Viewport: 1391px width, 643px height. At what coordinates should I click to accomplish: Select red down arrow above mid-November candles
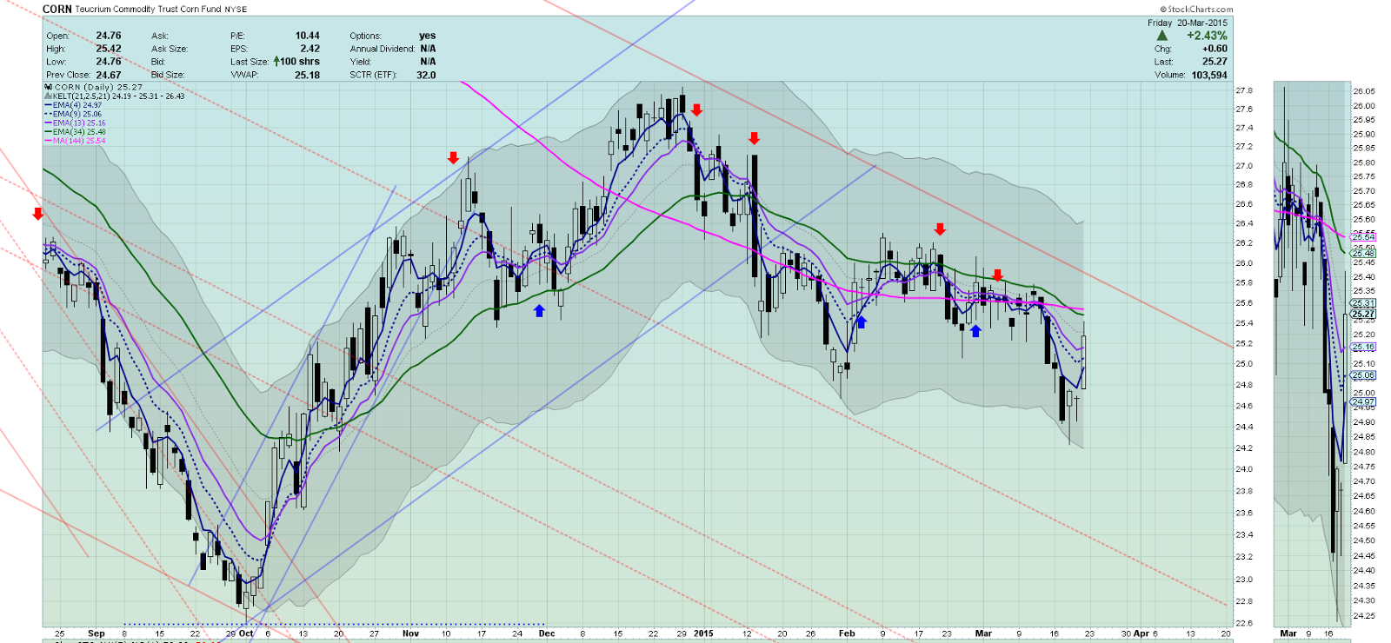453,157
